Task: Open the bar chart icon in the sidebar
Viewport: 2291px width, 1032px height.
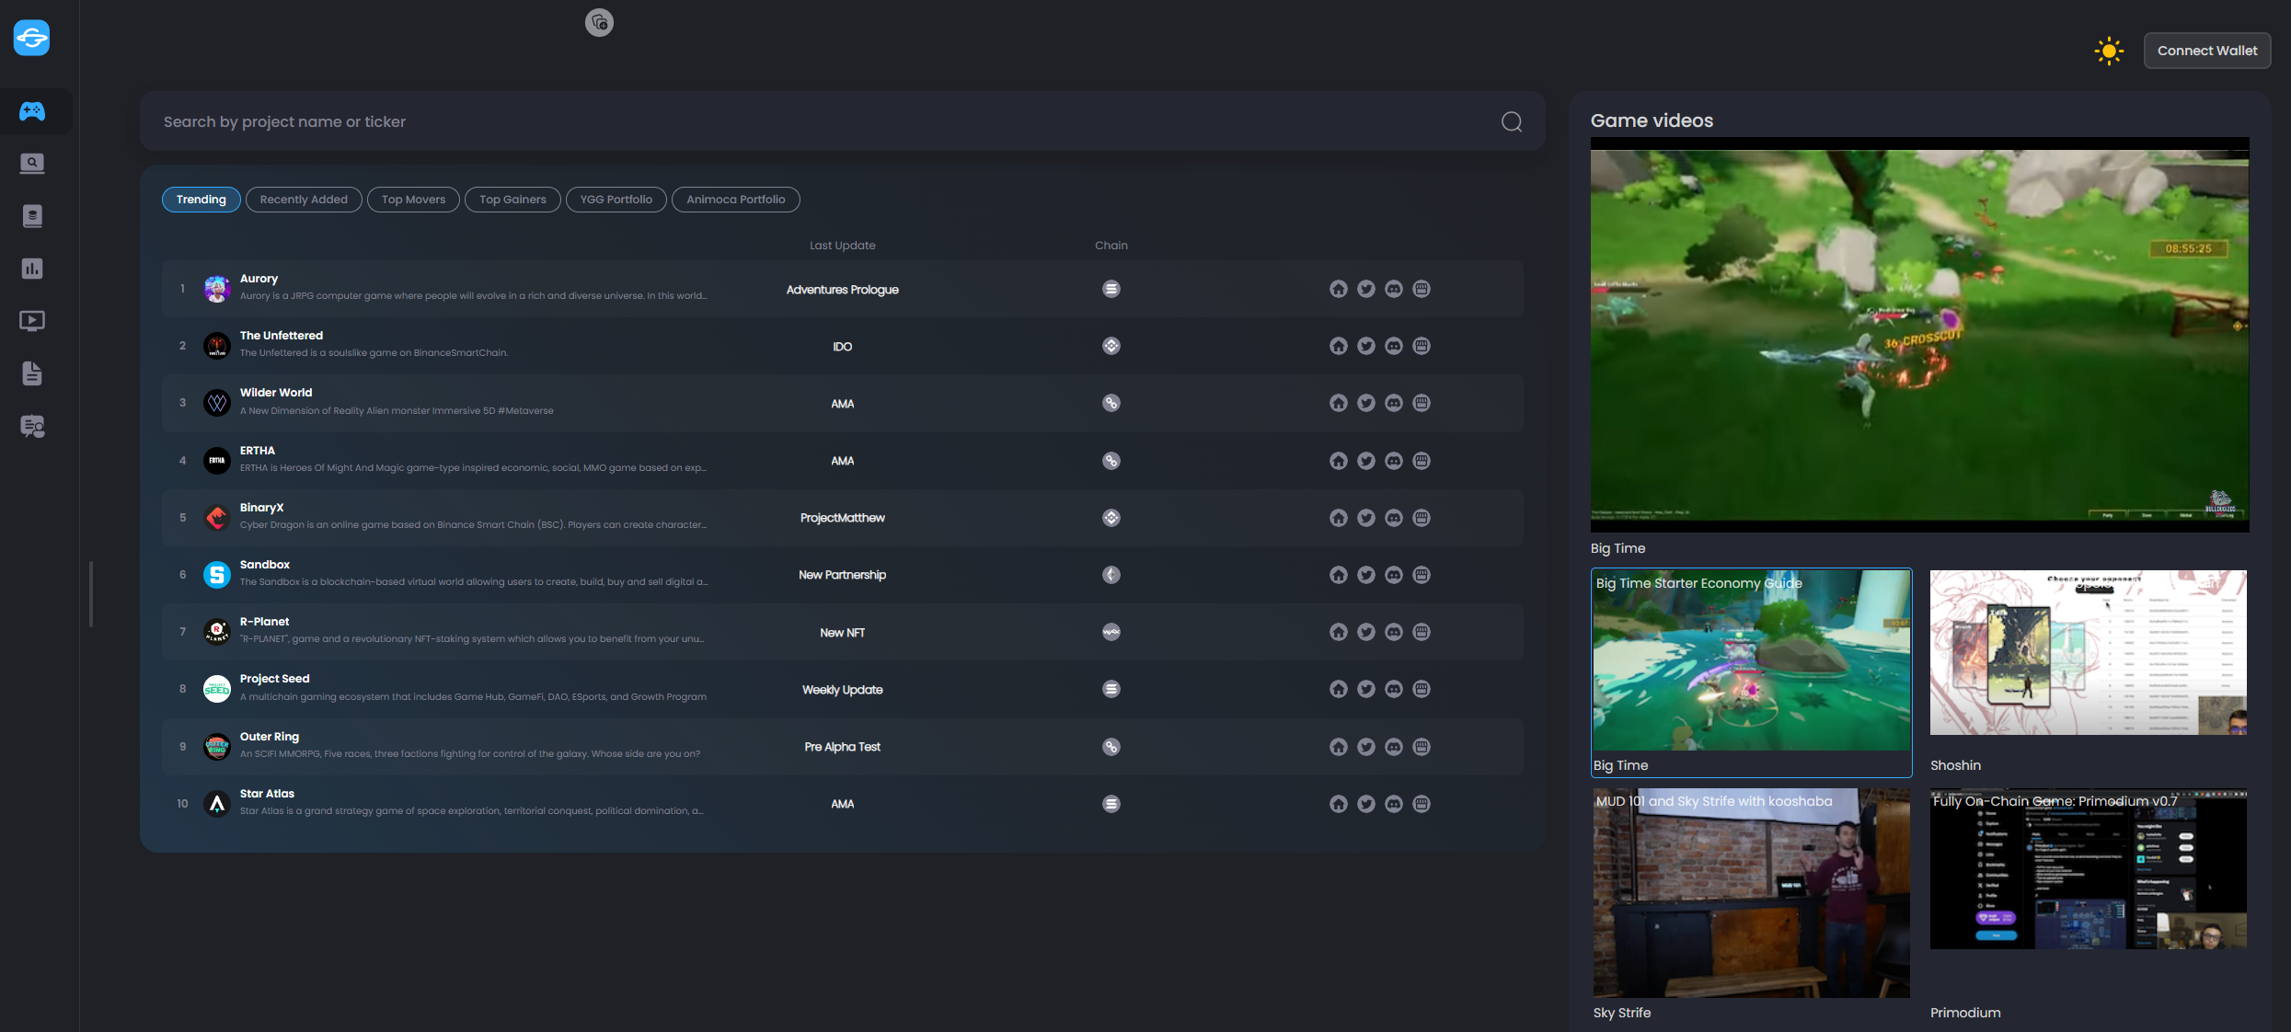Action: tap(32, 269)
